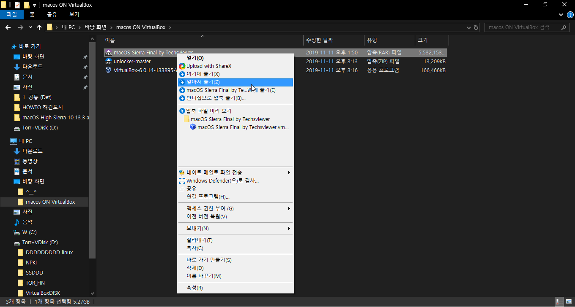Choose '압축 파일 미리 보기' menu entry
This screenshot has height=307, width=575.
tap(235, 111)
